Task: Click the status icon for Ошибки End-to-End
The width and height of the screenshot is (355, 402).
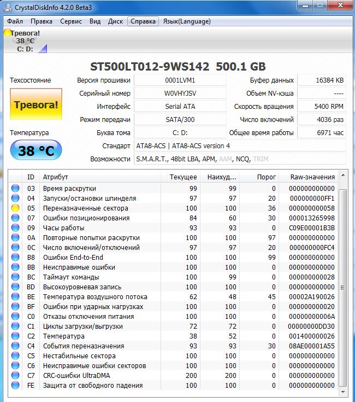Action: point(15,257)
